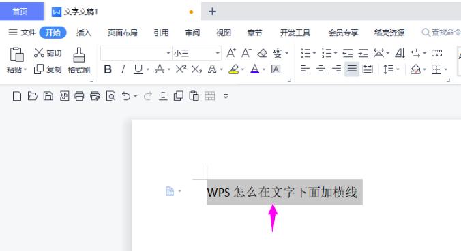The width and height of the screenshot is (461, 251).
Task: Open the tab stops ruler icon
Action: (436, 53)
